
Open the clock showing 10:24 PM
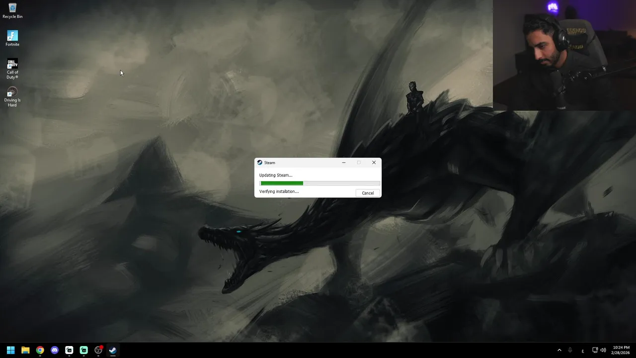click(x=621, y=350)
